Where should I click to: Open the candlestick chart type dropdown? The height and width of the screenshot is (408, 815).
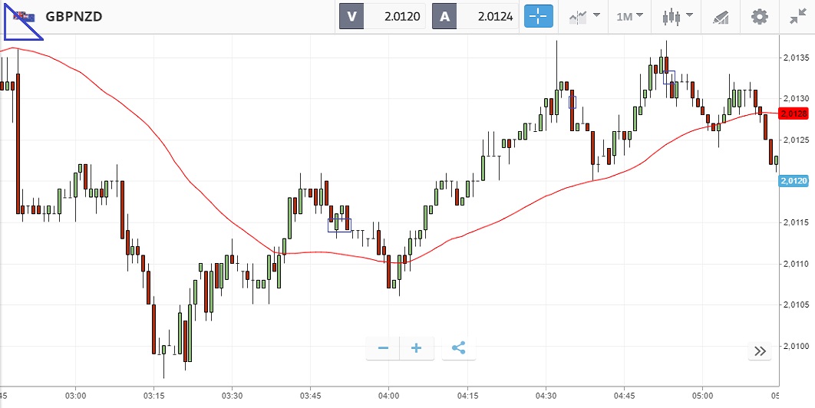[x=676, y=16]
